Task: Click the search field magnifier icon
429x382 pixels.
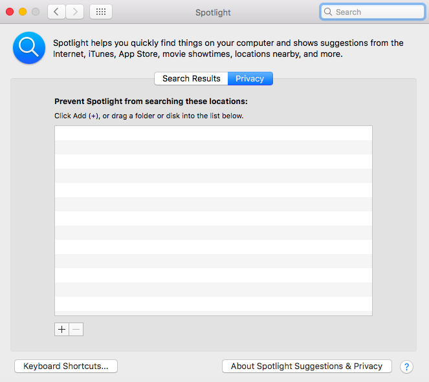Action: (x=328, y=12)
